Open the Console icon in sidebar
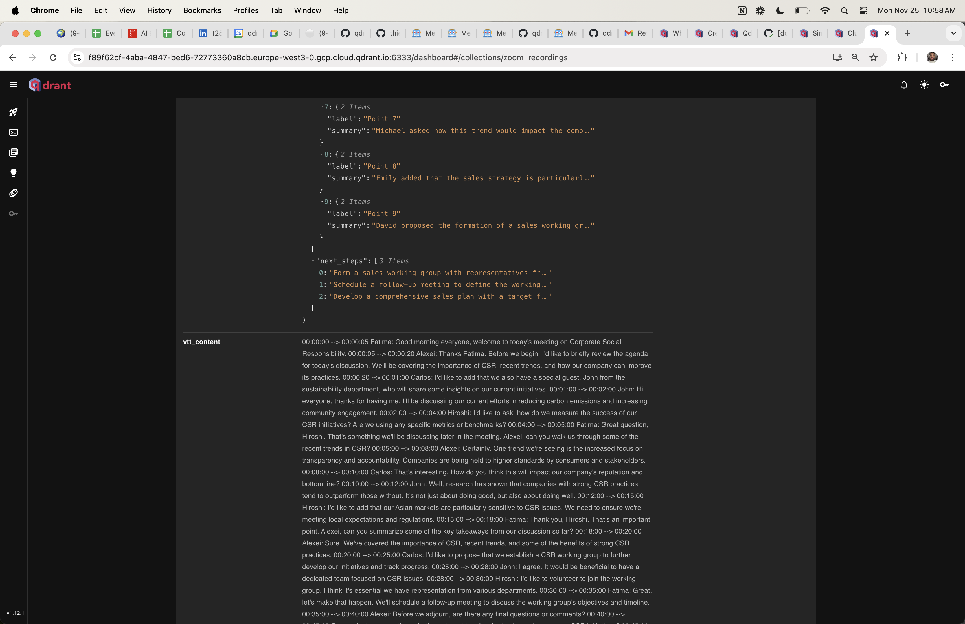This screenshot has width=965, height=624. pyautogui.click(x=13, y=132)
